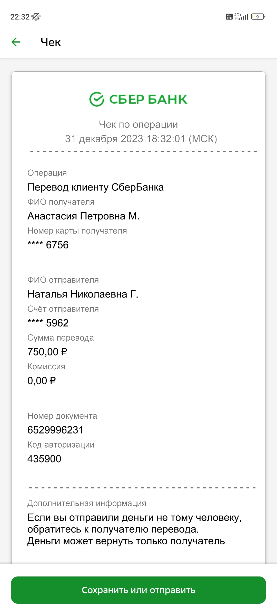Tap the Sberbank checkmark logo

coord(97,99)
